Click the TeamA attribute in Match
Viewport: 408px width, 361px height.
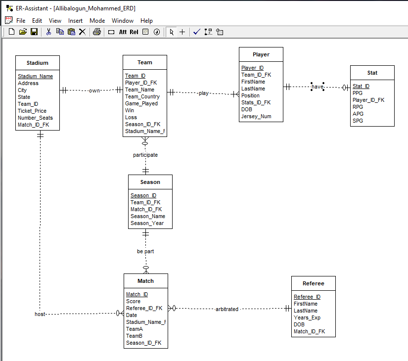pos(134,329)
